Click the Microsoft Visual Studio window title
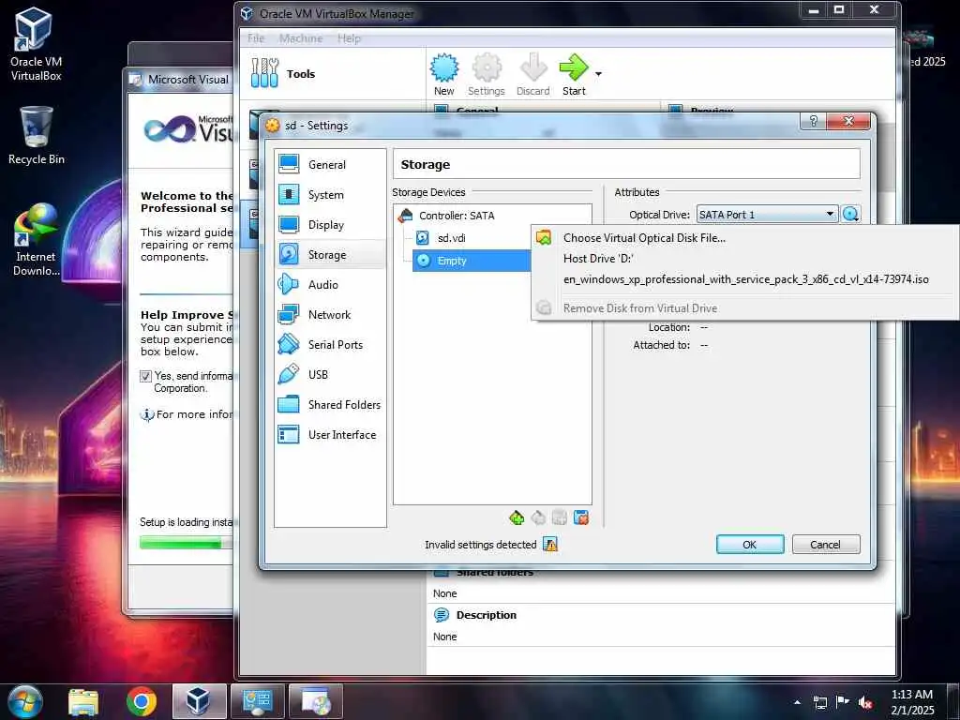Screen dimensions: 960x720 (187, 80)
